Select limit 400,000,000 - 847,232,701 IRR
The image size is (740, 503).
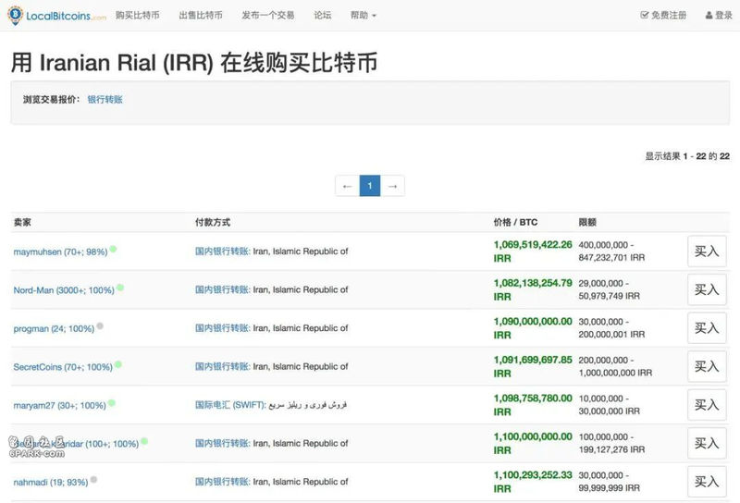(x=611, y=251)
